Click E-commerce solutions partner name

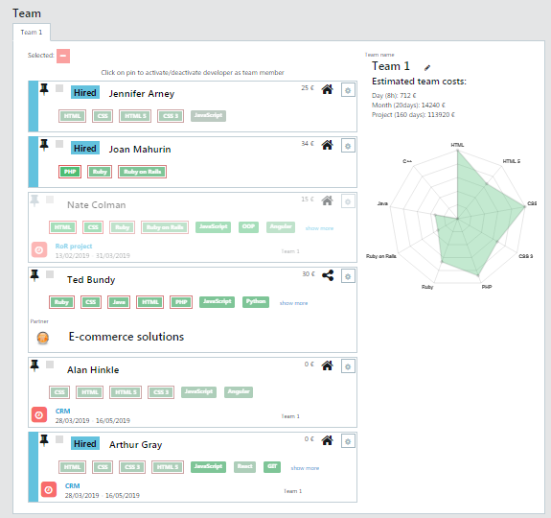coord(126,337)
